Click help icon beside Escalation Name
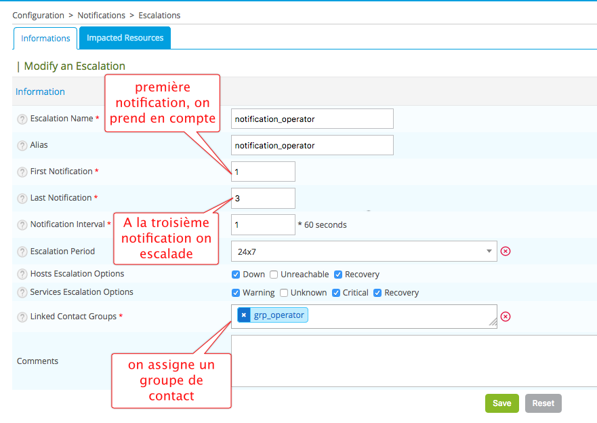Image resolution: width=597 pixels, height=423 pixels. pos(22,119)
